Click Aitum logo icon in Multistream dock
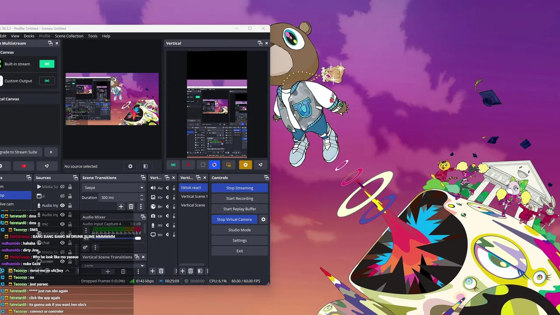The image size is (560, 315). [x=47, y=166]
